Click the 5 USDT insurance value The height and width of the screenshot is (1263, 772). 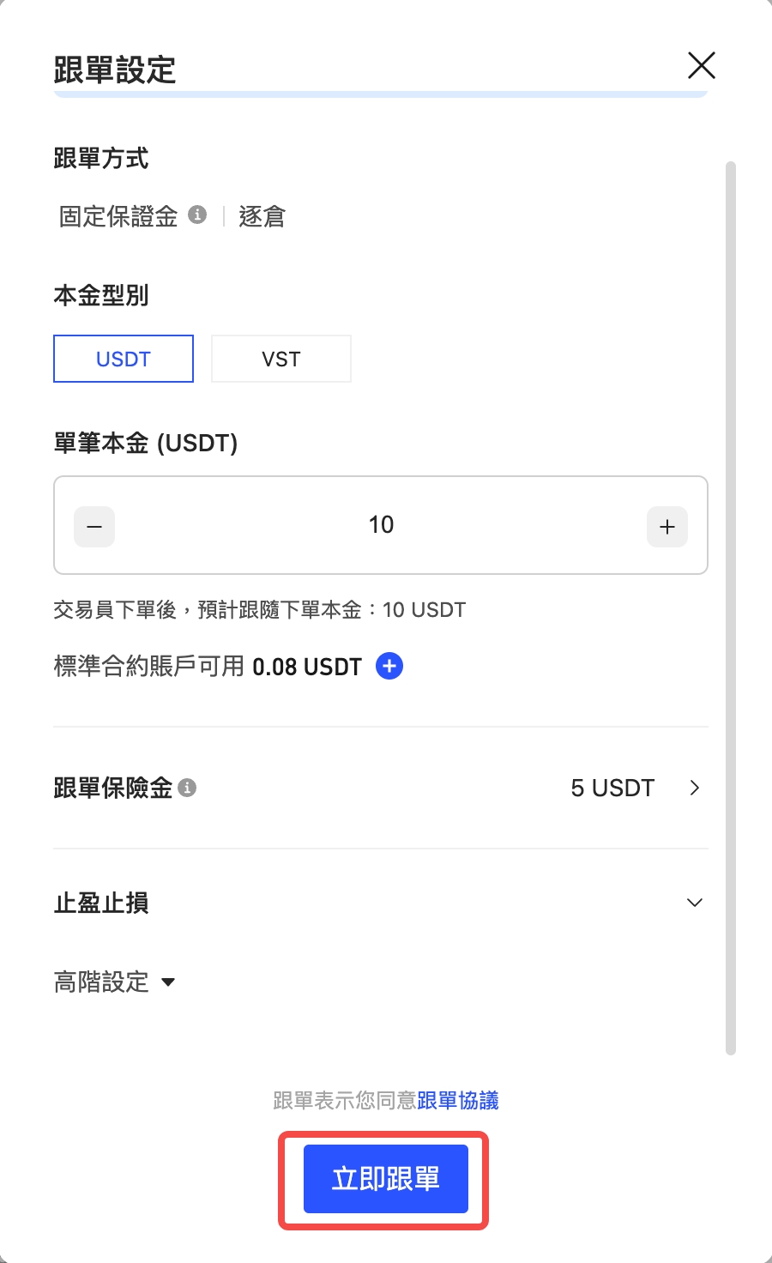(612, 788)
